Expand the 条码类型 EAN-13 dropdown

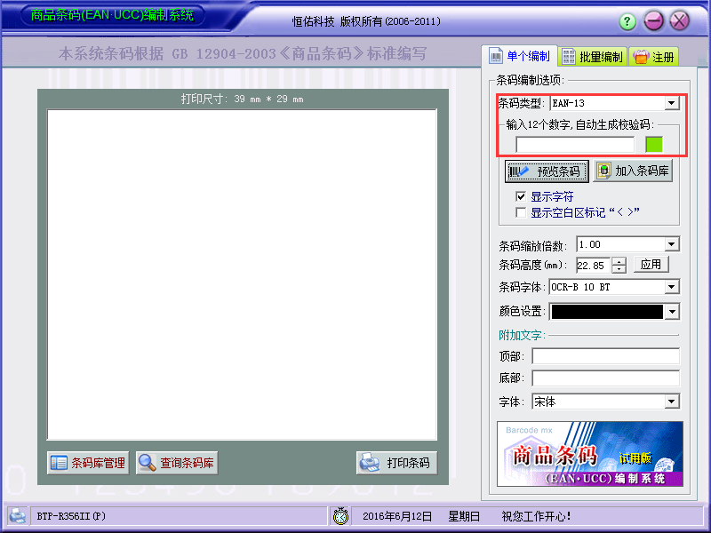[672, 103]
